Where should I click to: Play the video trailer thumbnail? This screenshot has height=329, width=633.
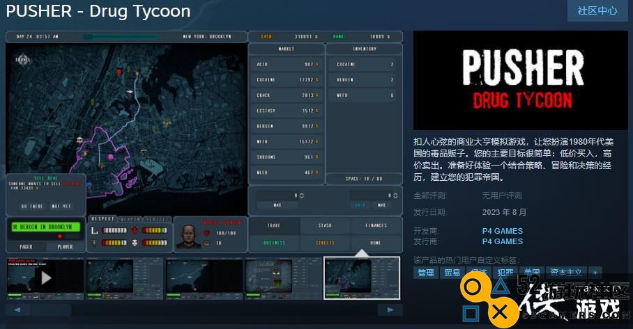point(45,278)
